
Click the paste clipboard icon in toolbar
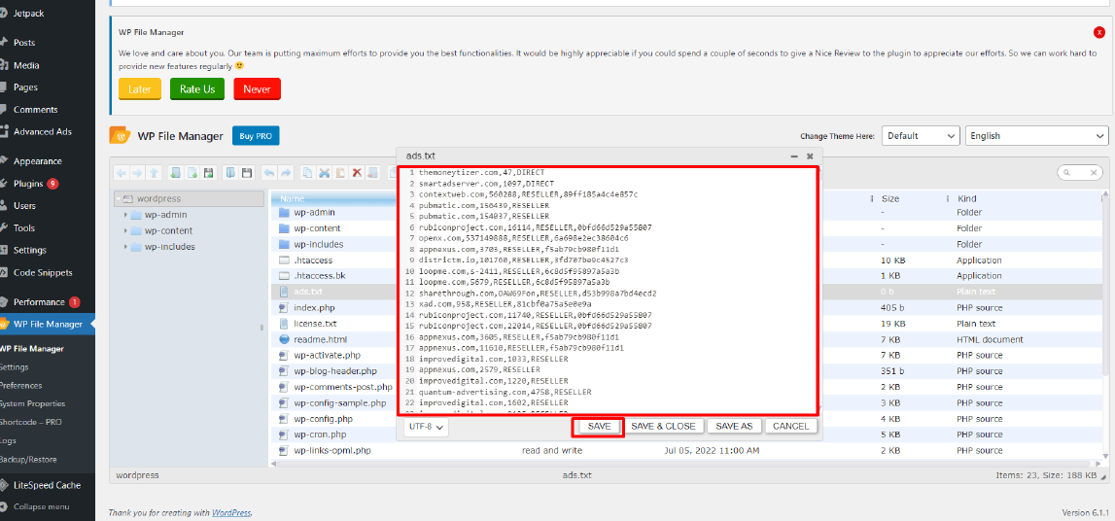point(340,173)
